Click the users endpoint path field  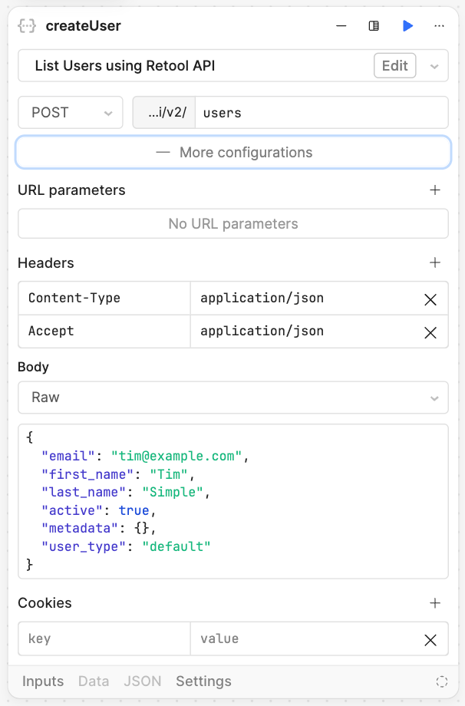pos(321,113)
